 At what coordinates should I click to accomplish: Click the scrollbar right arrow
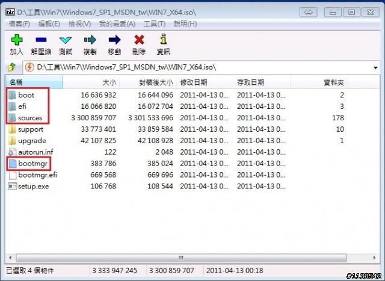(374, 258)
